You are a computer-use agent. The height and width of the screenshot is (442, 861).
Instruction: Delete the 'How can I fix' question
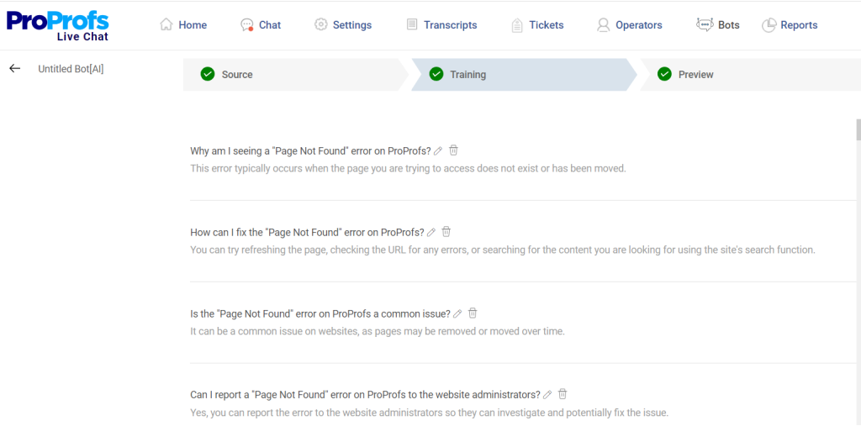click(447, 232)
